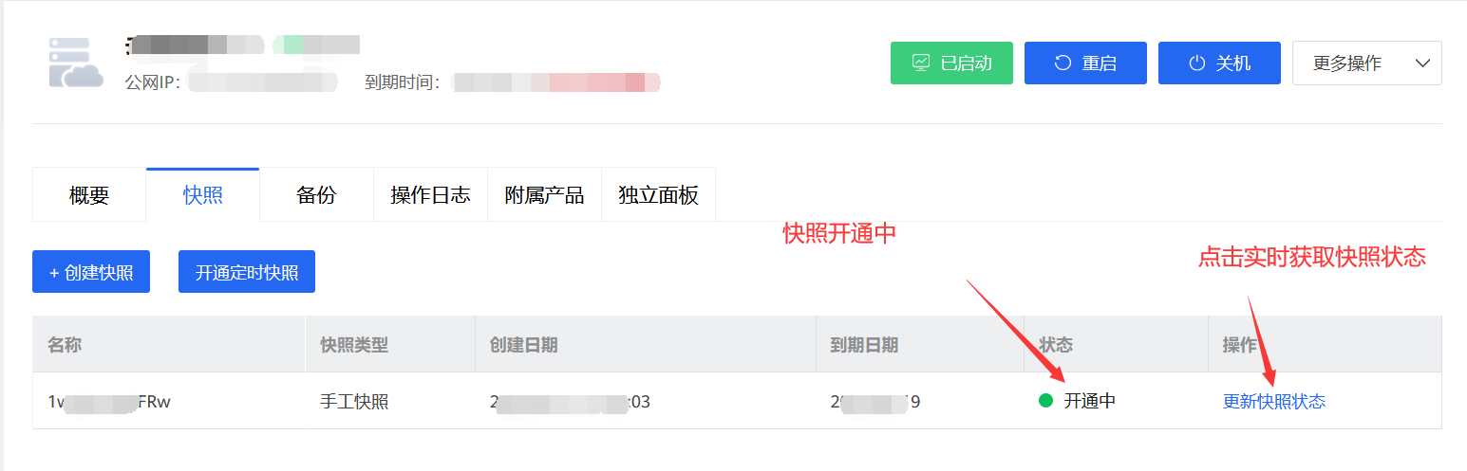The width and height of the screenshot is (1467, 471).
Task: Click the 更新快照状态 link
Action: click(1274, 402)
